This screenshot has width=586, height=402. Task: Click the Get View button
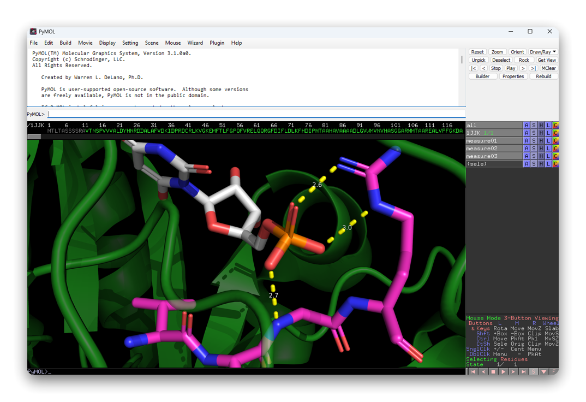[x=547, y=60]
